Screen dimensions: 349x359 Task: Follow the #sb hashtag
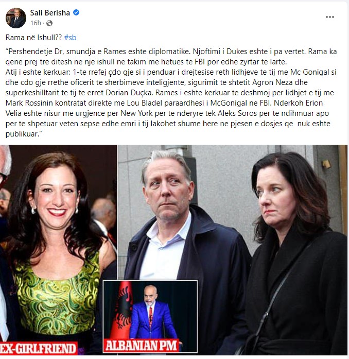point(70,38)
